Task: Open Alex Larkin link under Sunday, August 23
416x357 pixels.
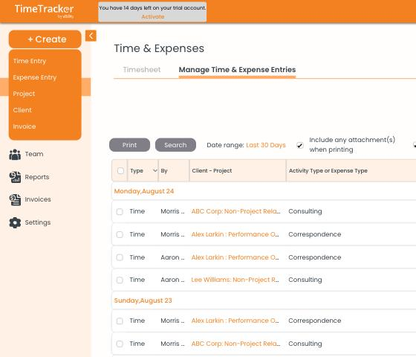Action: (235, 321)
